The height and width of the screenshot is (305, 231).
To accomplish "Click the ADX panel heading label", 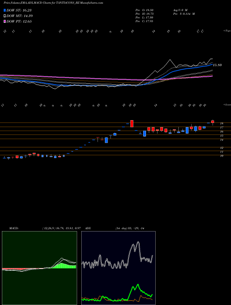I will tap(88, 228).
